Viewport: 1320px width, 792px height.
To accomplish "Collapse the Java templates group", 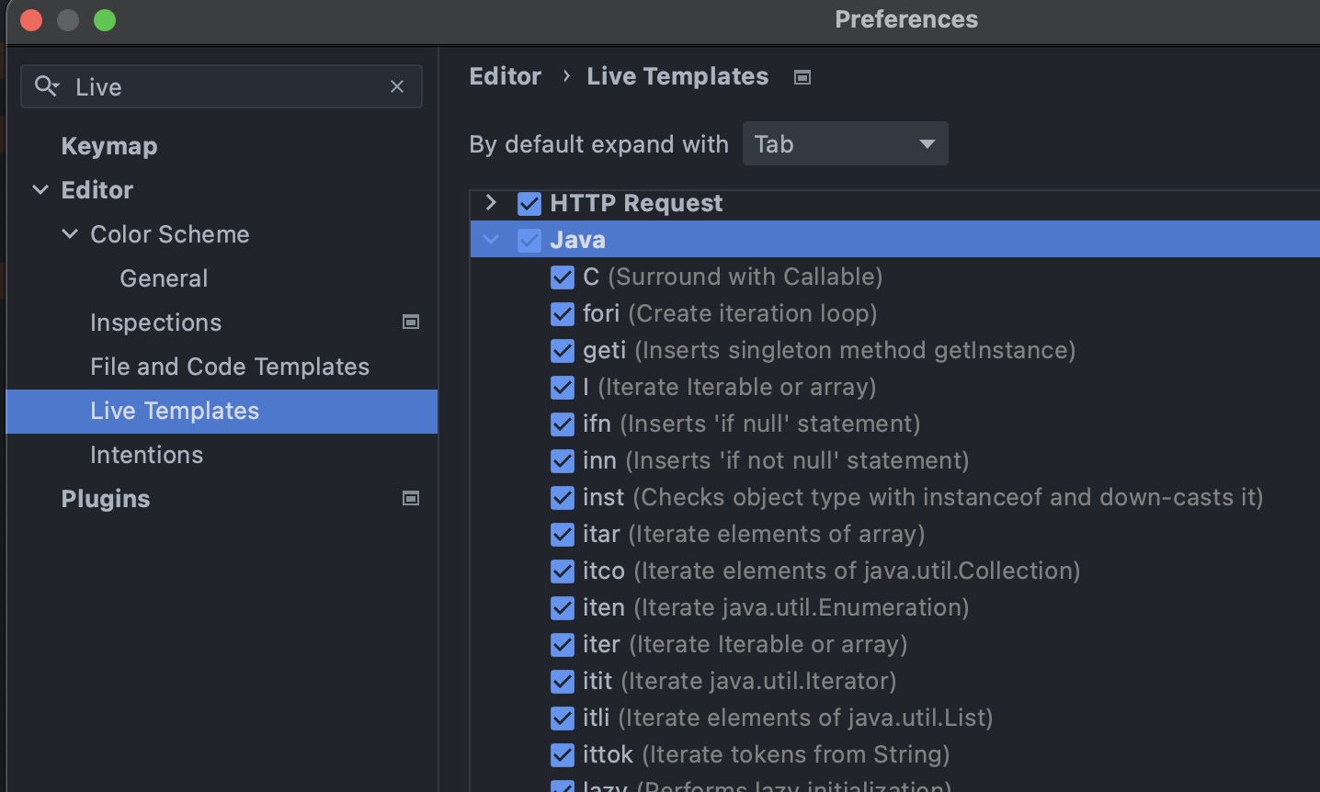I will [x=491, y=241].
